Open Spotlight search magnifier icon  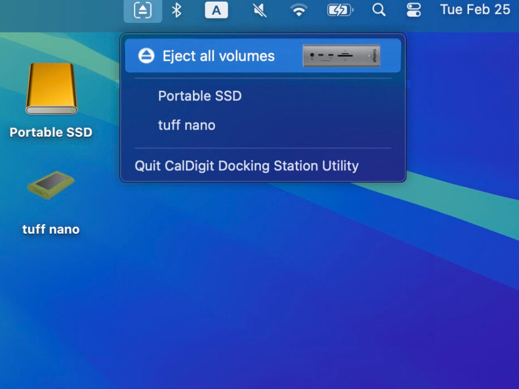[x=379, y=10]
